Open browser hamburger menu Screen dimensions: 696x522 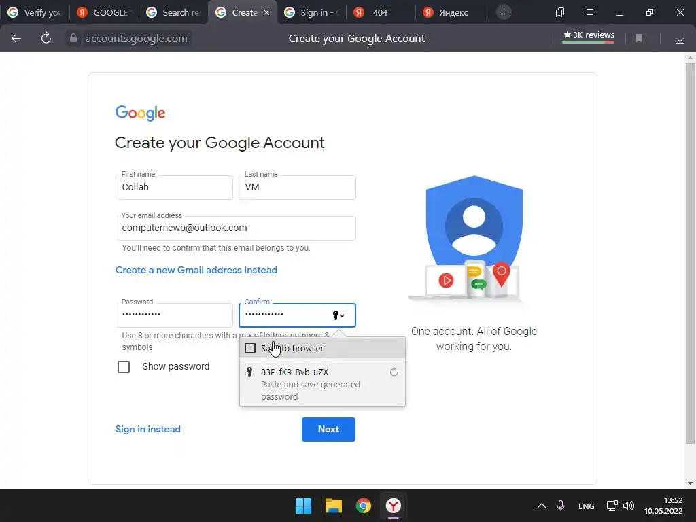click(x=589, y=12)
